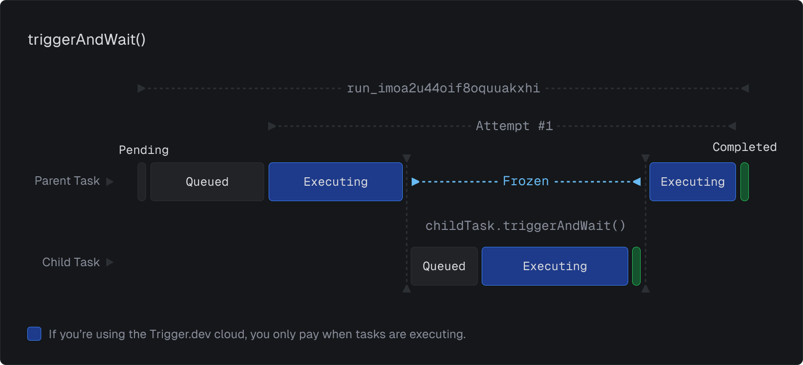803x365 pixels.
Task: Click the narrow Pending bar before Queued
Action: (142, 182)
